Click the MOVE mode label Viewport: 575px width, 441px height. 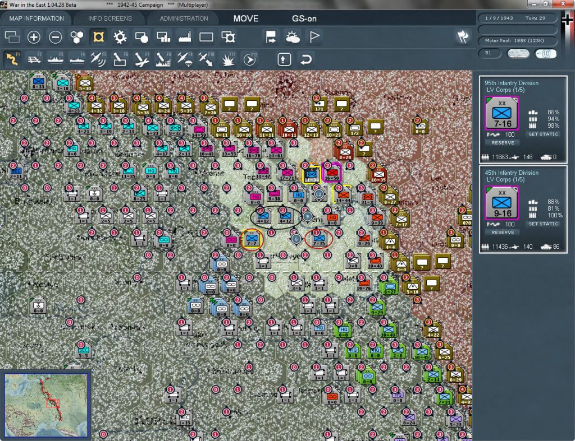[246, 18]
